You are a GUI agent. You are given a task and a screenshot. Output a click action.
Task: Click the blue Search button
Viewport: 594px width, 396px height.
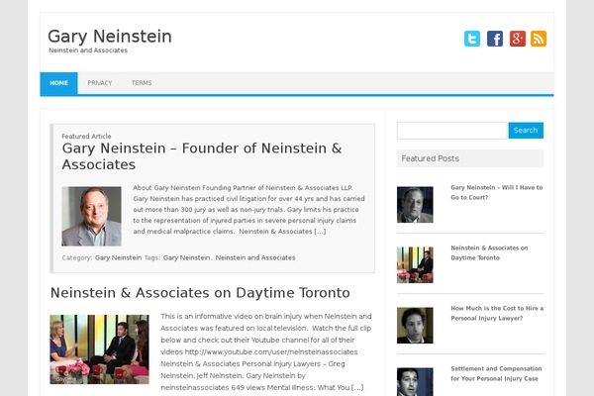pos(526,131)
